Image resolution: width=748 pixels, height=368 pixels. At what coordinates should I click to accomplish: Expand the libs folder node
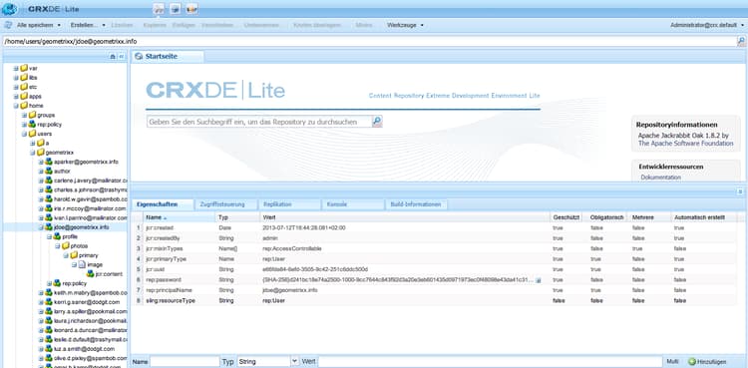[x=16, y=78]
